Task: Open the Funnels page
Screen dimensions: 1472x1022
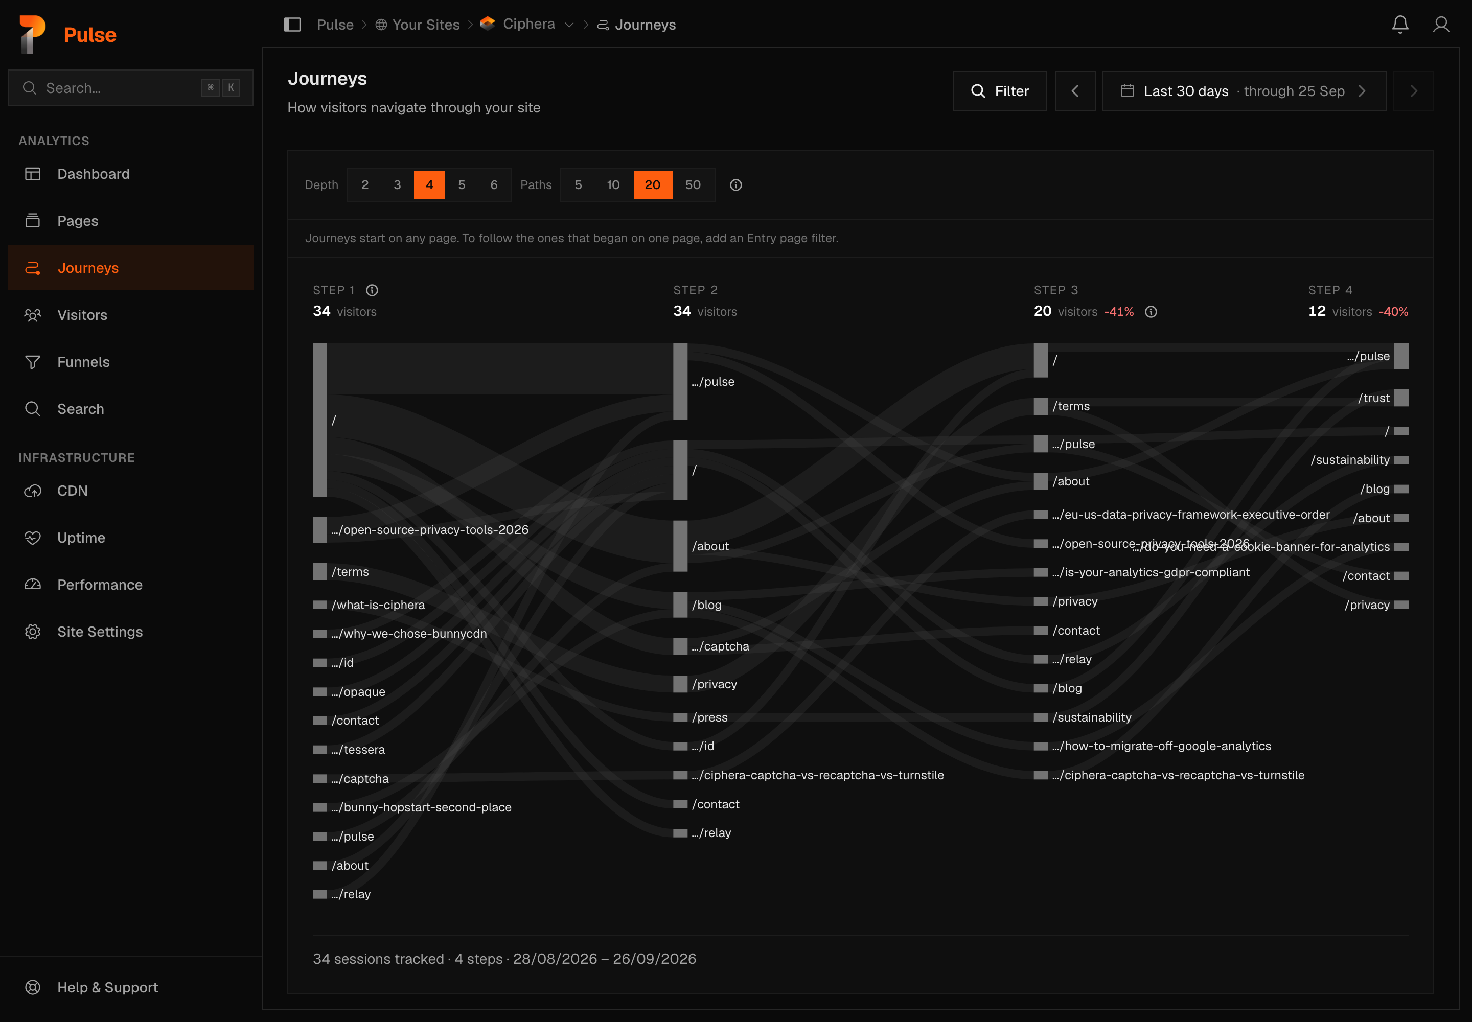Action: [131, 362]
